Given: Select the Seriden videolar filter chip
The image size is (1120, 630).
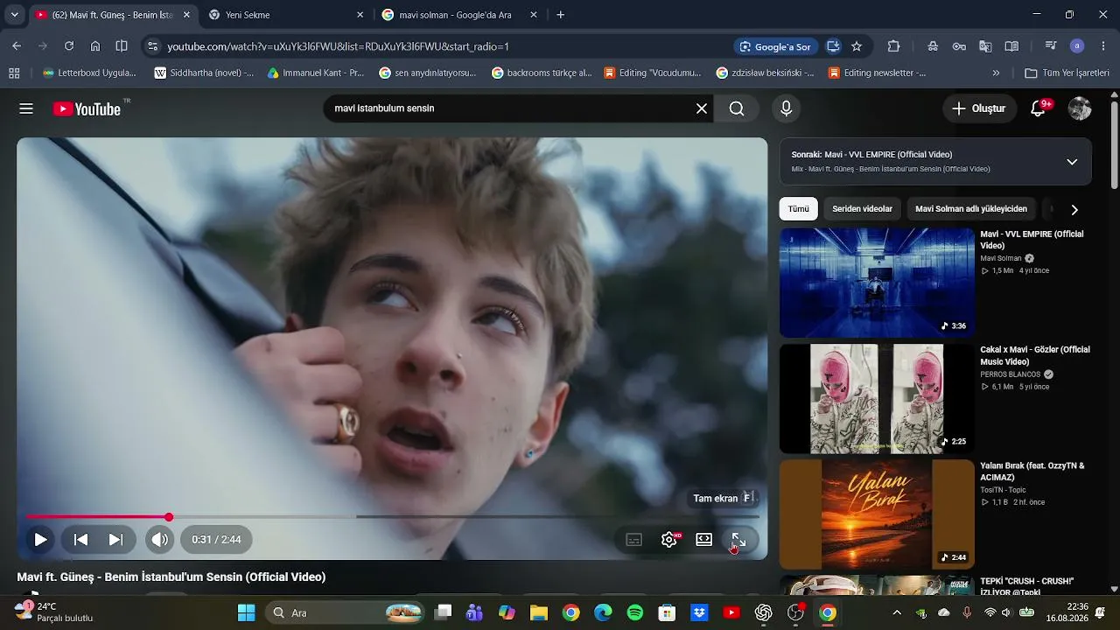Looking at the screenshot, I should pos(863,209).
